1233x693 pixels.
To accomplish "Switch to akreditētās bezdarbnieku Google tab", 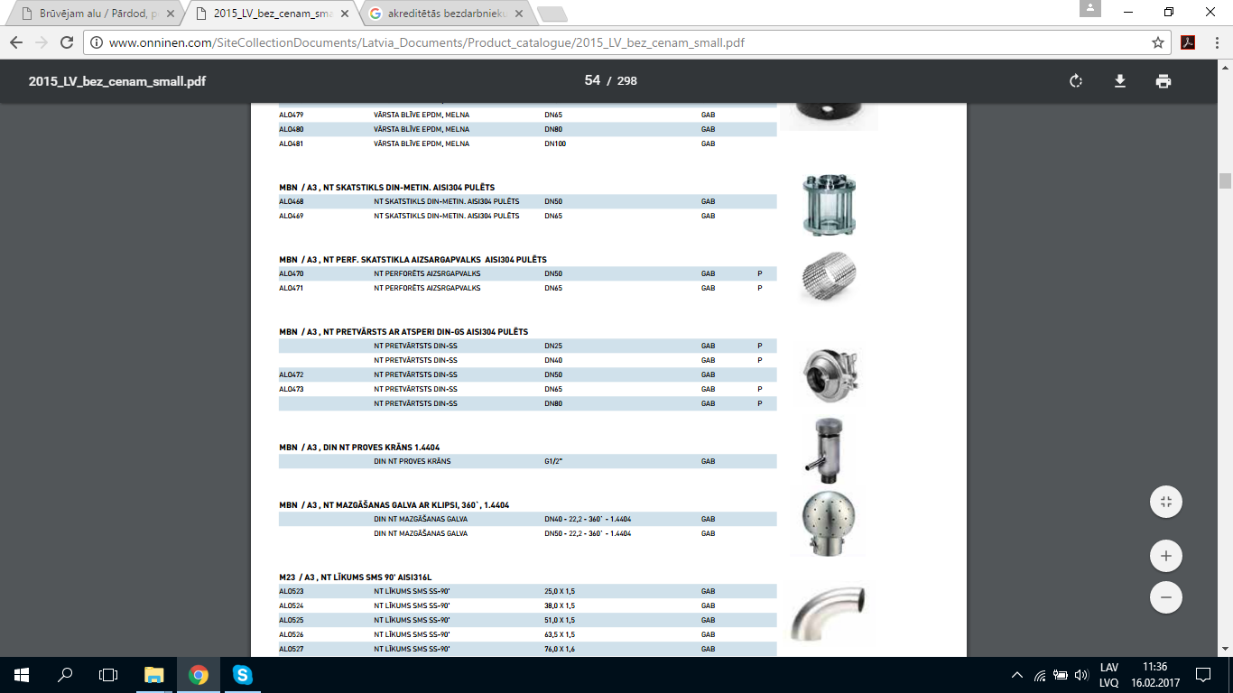I will coord(442,14).
